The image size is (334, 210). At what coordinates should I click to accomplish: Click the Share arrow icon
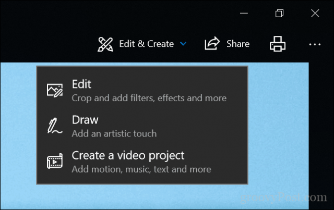coord(212,43)
